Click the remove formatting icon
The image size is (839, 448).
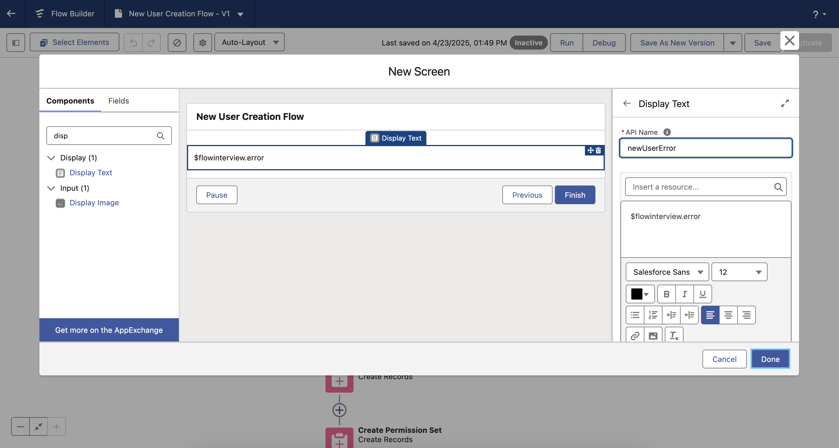coord(674,335)
